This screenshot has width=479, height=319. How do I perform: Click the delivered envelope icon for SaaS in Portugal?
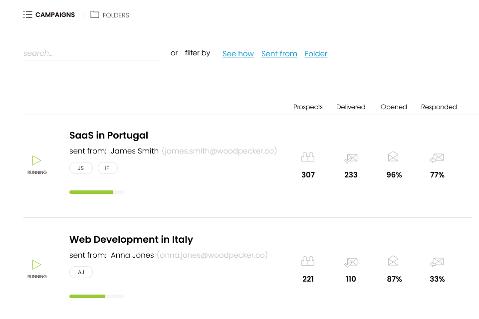coord(351,158)
